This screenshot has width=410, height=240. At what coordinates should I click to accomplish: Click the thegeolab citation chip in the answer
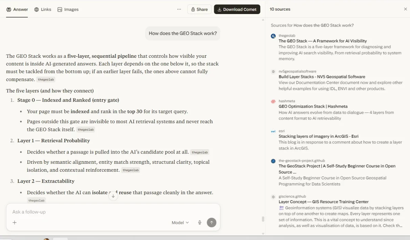point(46,79)
